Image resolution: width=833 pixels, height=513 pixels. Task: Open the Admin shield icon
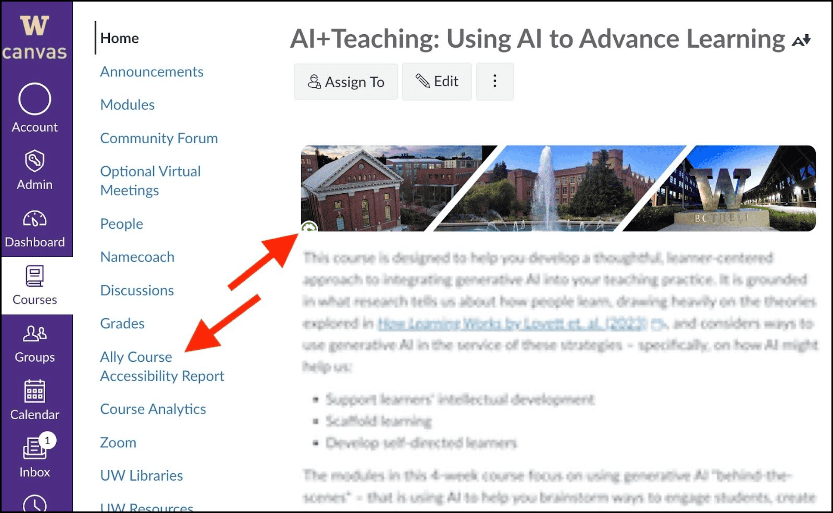(x=35, y=161)
